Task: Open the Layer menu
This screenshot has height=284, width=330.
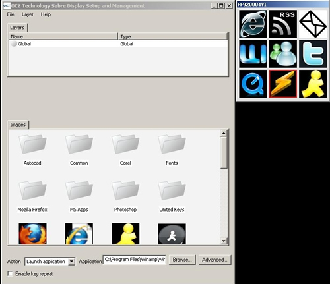Action: point(28,14)
